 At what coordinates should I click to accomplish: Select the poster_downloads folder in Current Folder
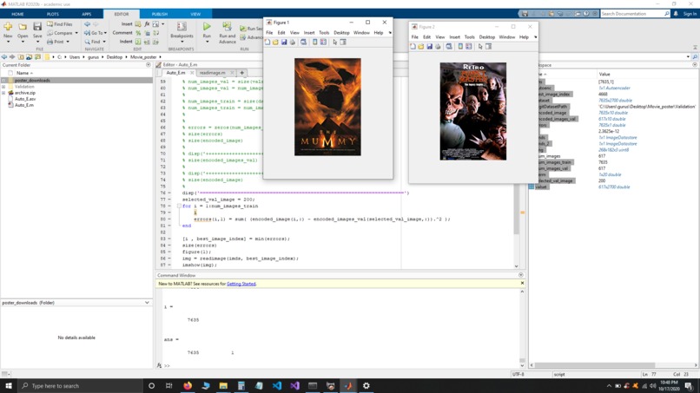pos(76,81)
